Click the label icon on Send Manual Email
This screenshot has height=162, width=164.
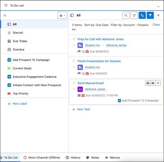(153, 83)
